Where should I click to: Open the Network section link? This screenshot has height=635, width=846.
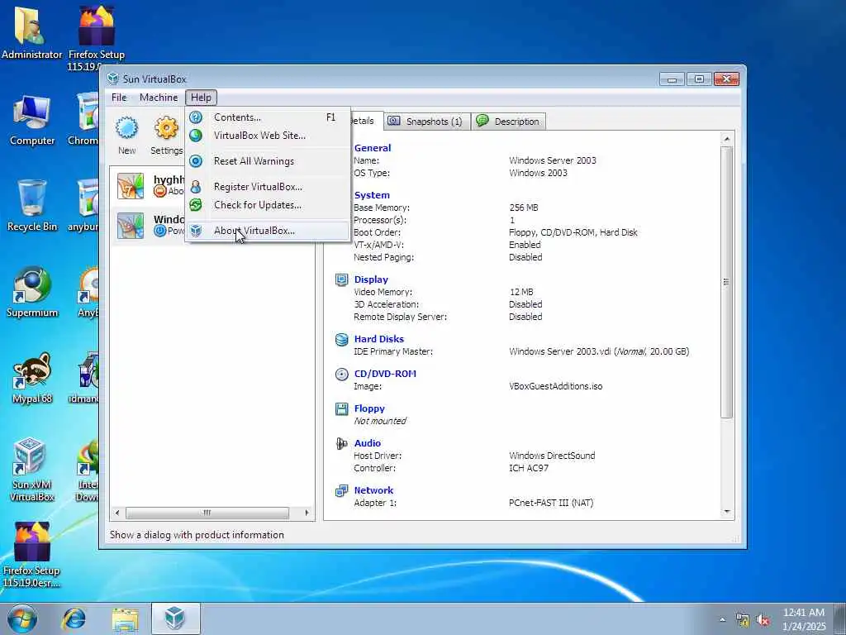point(374,490)
